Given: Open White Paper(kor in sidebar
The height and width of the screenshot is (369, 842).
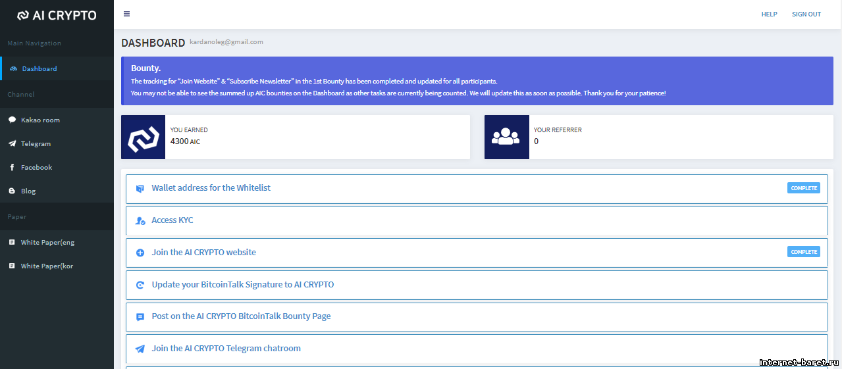Looking at the screenshot, I should [x=57, y=266].
